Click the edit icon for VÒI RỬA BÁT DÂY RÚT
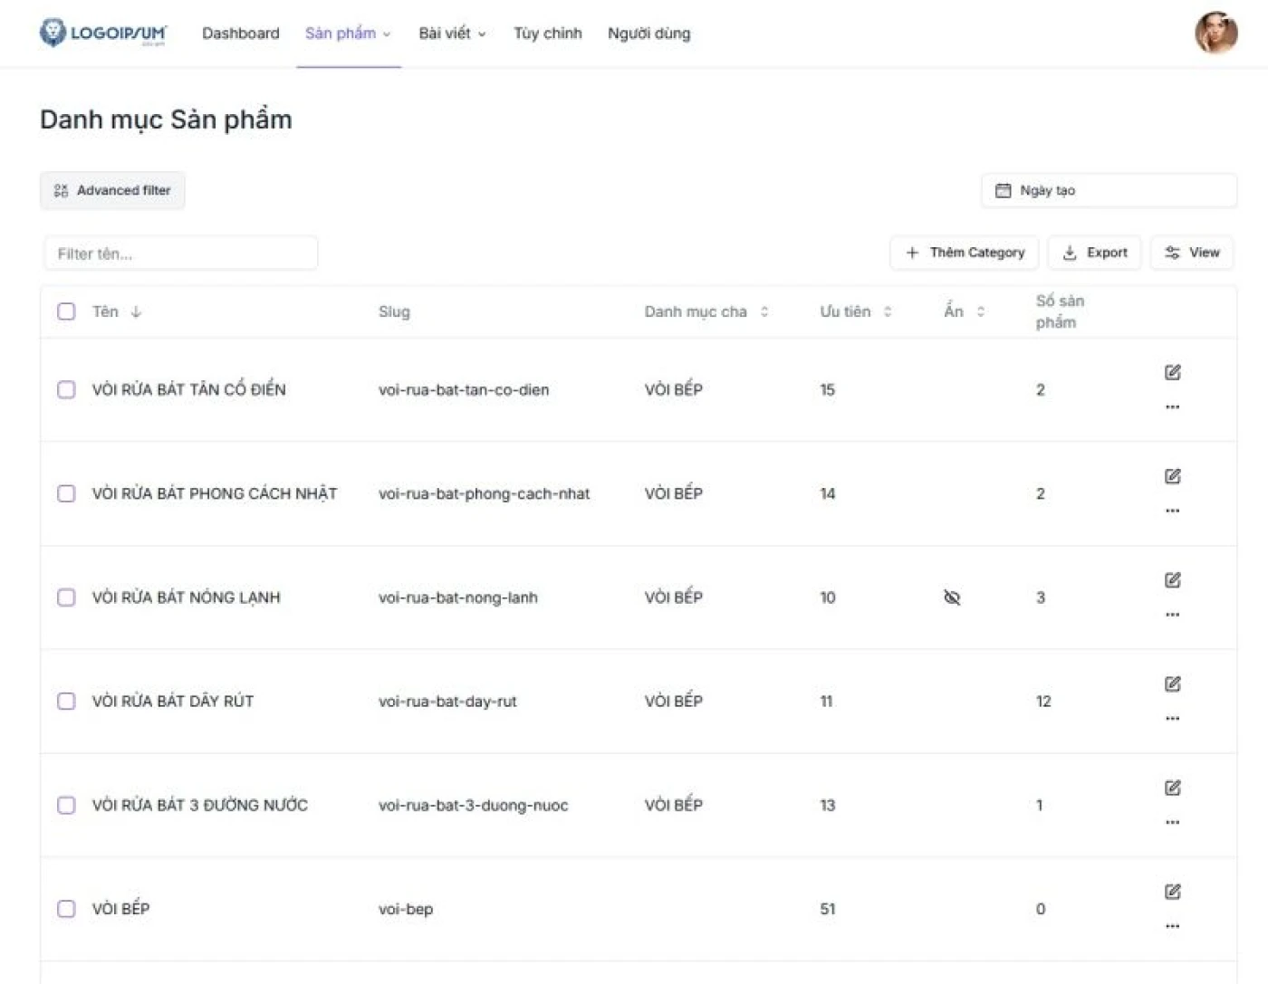 pos(1172,683)
